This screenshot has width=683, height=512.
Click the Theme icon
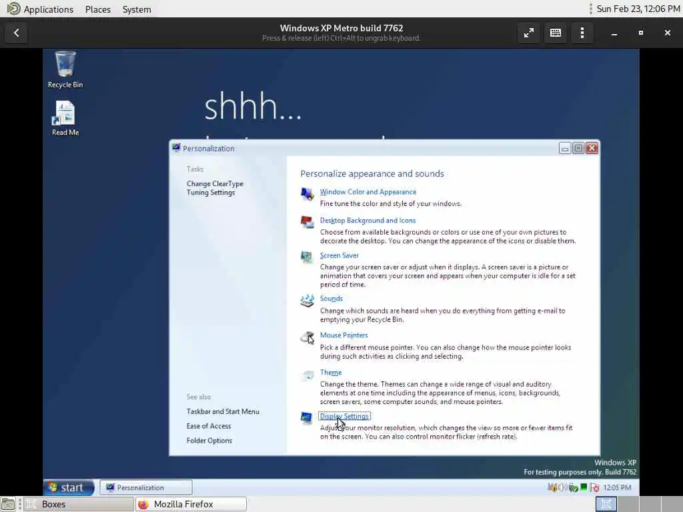pyautogui.click(x=307, y=375)
